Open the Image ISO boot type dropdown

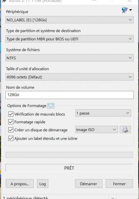point(96,129)
